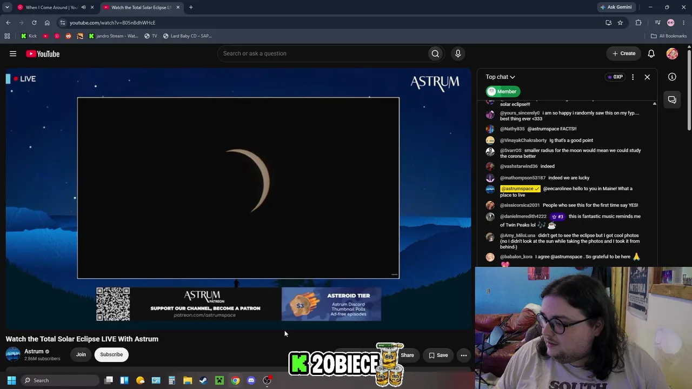Open a new browser tab
This screenshot has width=692, height=389.
[191, 7]
